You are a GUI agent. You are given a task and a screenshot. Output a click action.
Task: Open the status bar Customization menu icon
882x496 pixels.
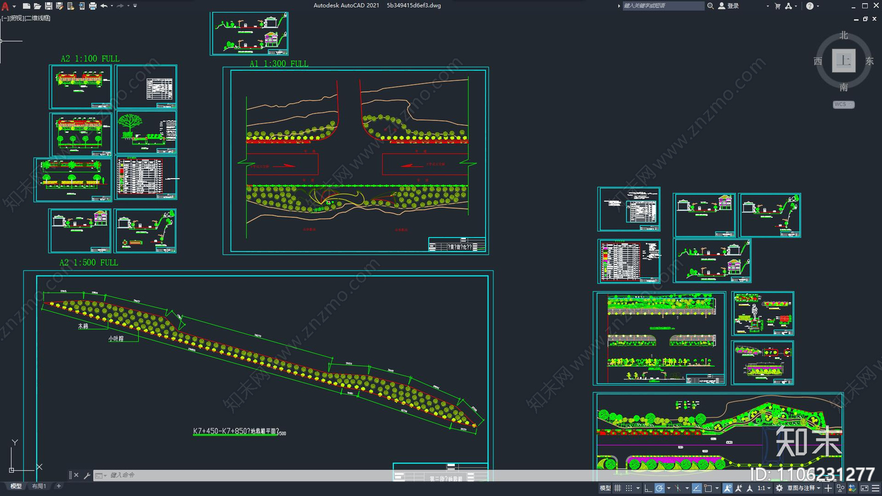(x=875, y=488)
